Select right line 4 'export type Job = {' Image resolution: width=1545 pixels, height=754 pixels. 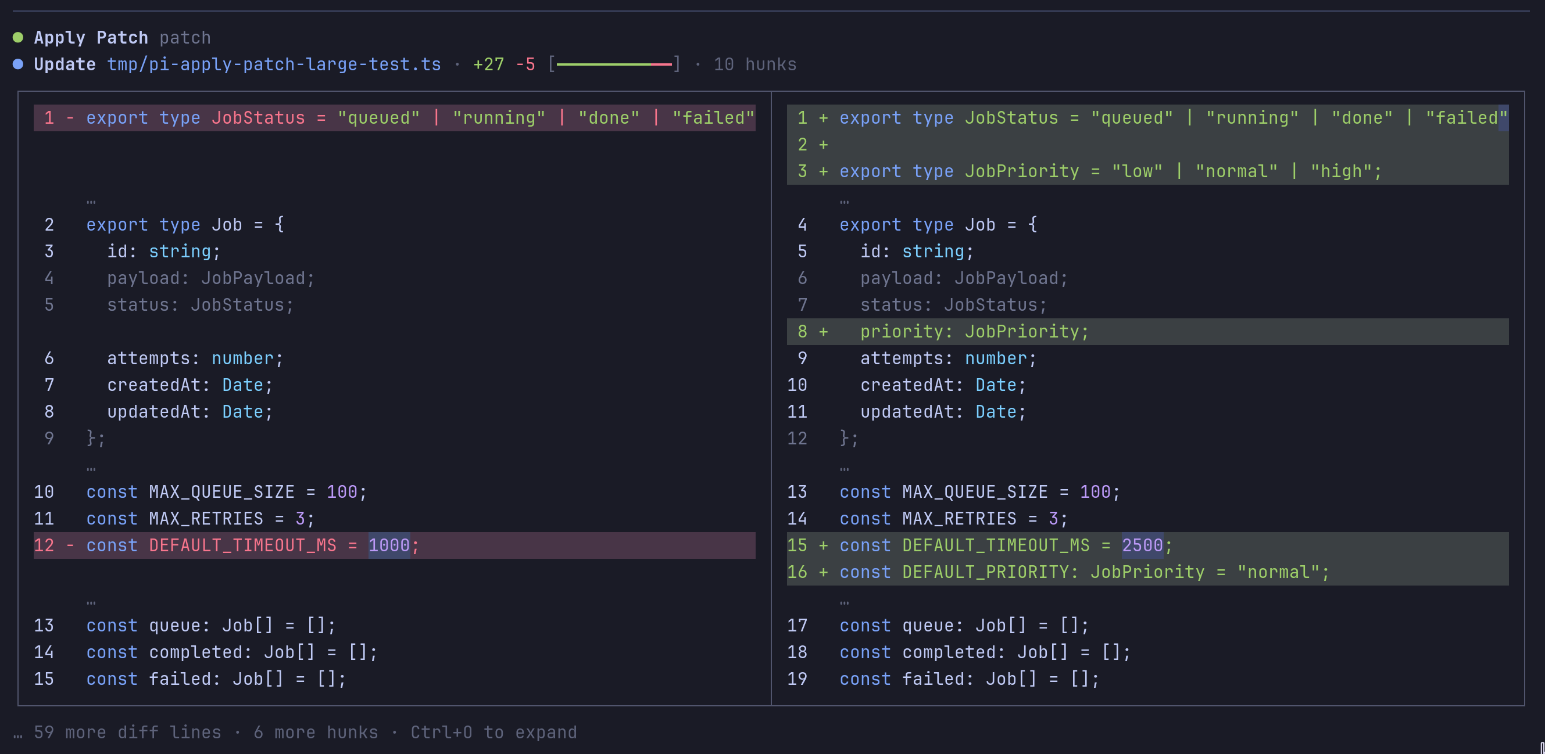[x=939, y=225]
